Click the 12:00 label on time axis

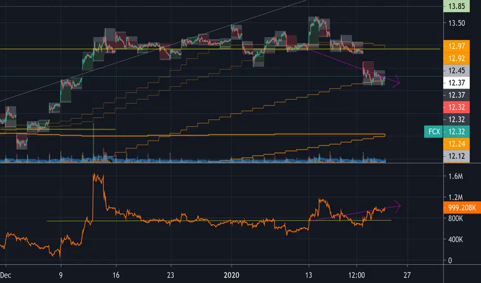coord(357,275)
